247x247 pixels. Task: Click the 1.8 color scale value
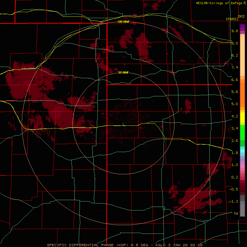[x=235, y=153]
